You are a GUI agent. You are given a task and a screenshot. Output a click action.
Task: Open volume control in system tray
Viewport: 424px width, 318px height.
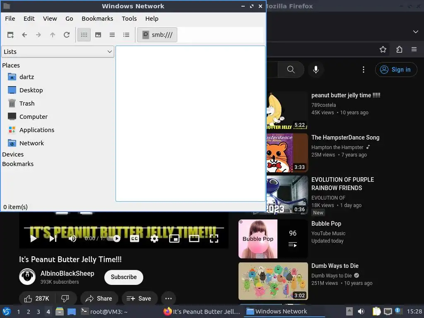[361, 312]
